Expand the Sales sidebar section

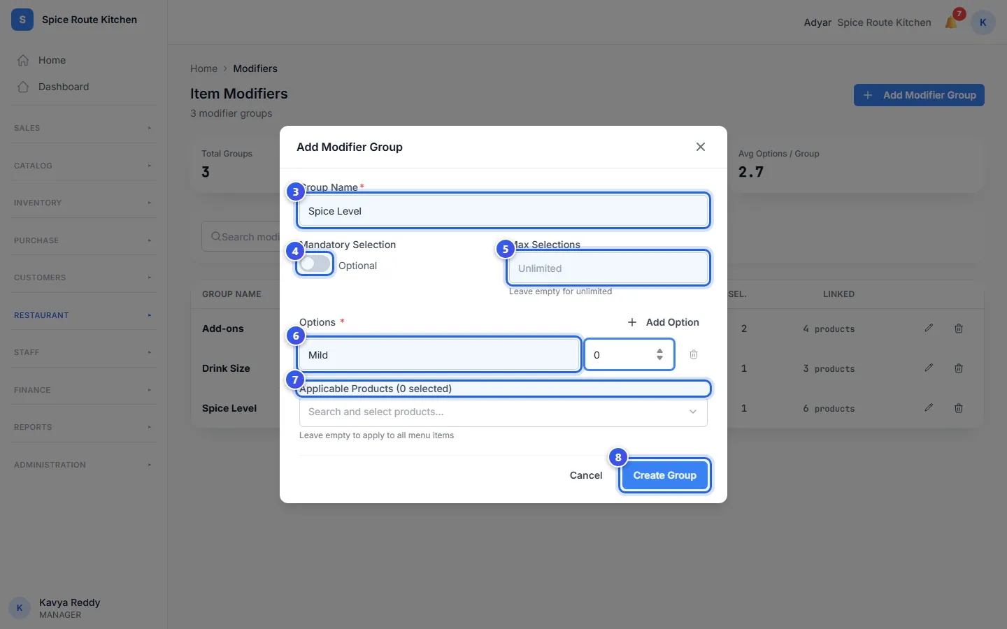pyautogui.click(x=84, y=128)
